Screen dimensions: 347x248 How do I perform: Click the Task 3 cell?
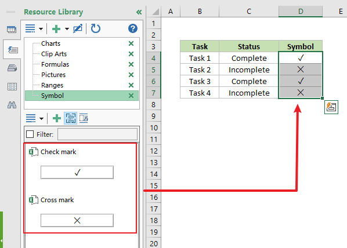coord(200,81)
